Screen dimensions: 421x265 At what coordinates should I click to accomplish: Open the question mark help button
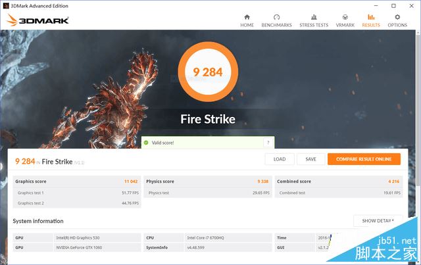[268, 143]
